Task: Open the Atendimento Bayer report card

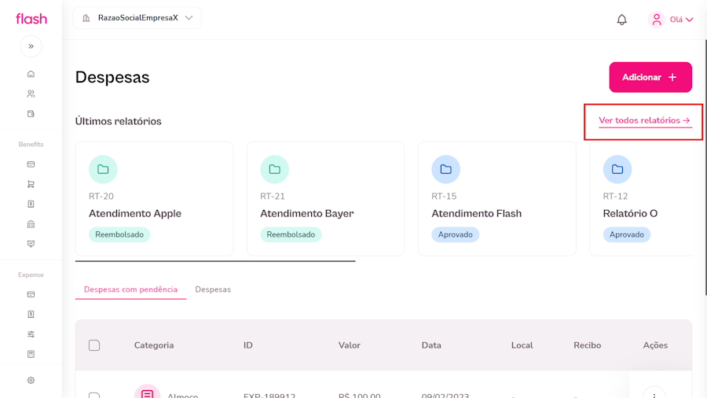Action: pyautogui.click(x=325, y=200)
